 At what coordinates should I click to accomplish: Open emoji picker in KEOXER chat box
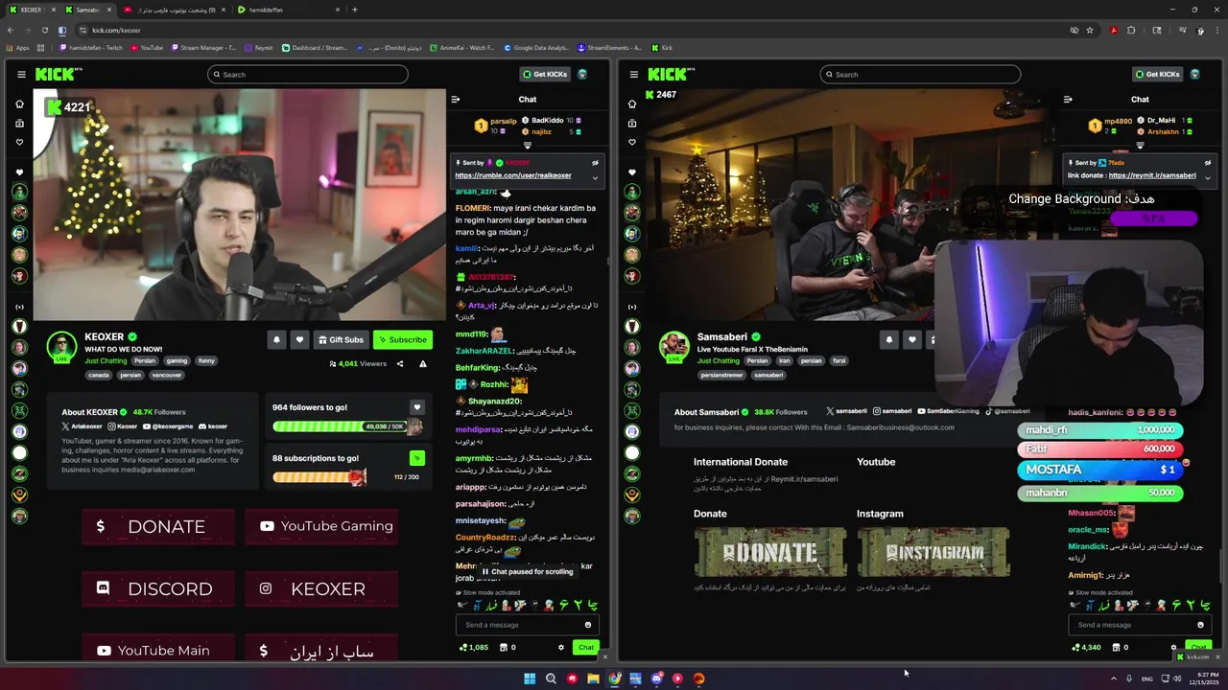588,625
